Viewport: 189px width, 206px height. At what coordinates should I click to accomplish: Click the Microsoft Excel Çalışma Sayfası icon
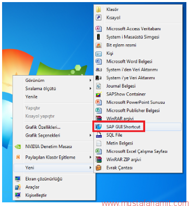click(99, 151)
